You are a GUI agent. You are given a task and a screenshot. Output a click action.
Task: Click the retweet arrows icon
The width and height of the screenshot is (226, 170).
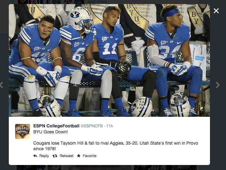tap(55, 156)
